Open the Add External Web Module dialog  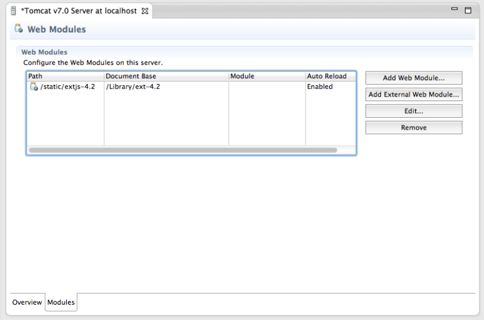coord(414,95)
